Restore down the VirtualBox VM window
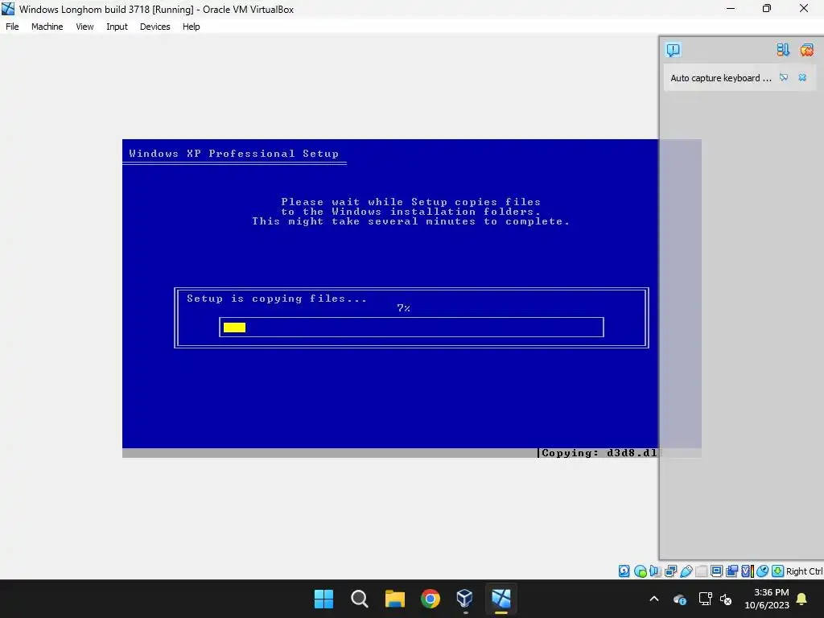Image resolution: width=824 pixels, height=618 pixels. tap(767, 8)
